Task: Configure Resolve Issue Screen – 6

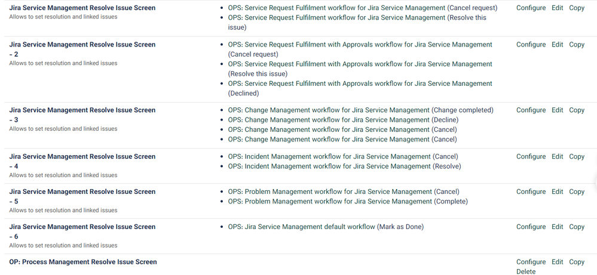Action: (531, 227)
